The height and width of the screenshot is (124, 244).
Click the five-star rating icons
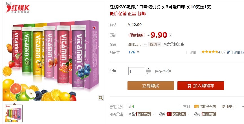210,52
